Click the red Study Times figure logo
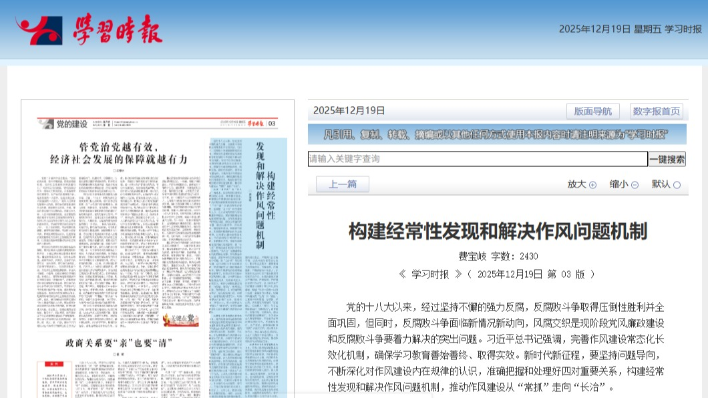The image size is (708, 398). (39, 31)
